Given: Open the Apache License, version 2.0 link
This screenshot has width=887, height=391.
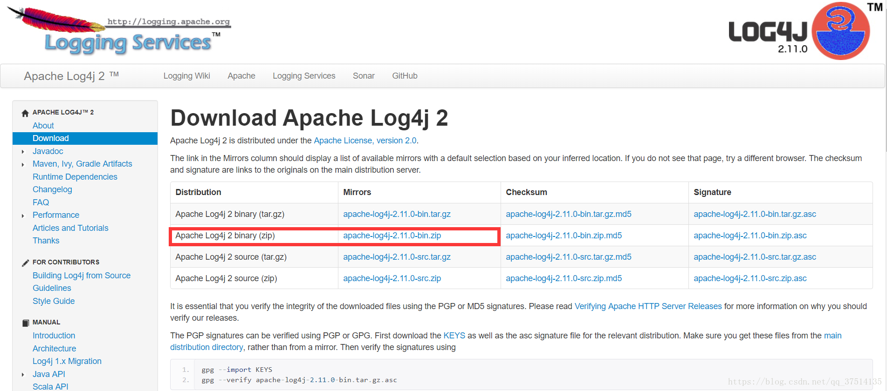Looking at the screenshot, I should coord(365,141).
